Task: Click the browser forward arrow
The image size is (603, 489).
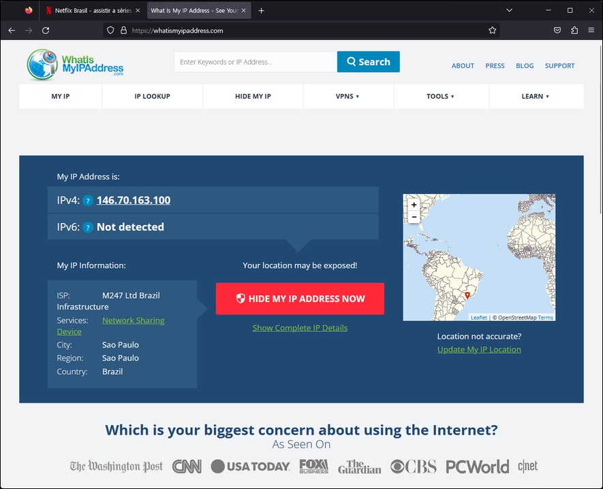Action: tap(29, 31)
